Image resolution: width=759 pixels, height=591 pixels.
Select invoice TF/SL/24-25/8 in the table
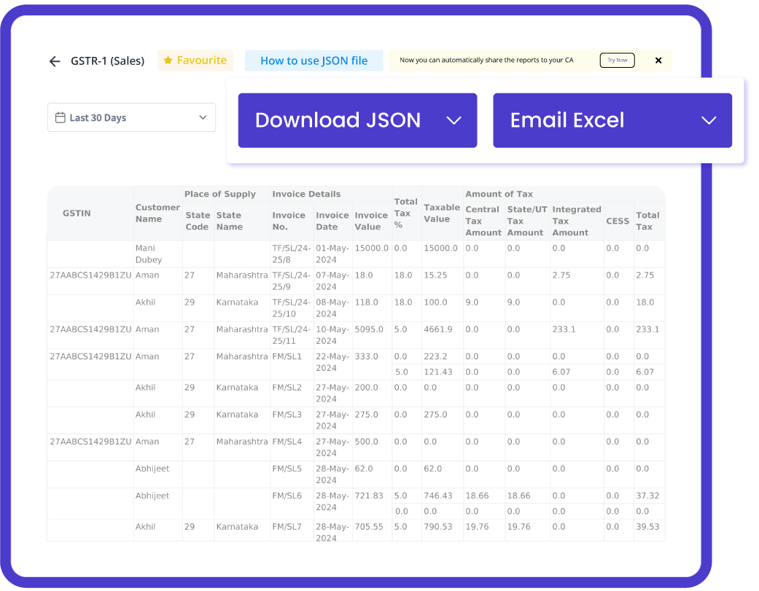click(x=290, y=253)
